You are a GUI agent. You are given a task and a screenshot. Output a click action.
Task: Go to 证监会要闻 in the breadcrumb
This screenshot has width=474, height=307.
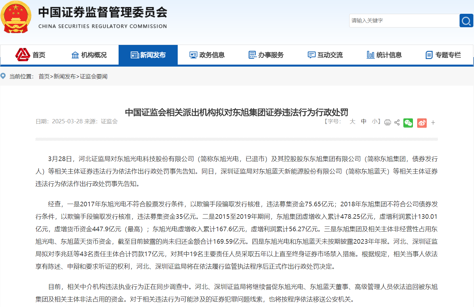(x=94, y=76)
